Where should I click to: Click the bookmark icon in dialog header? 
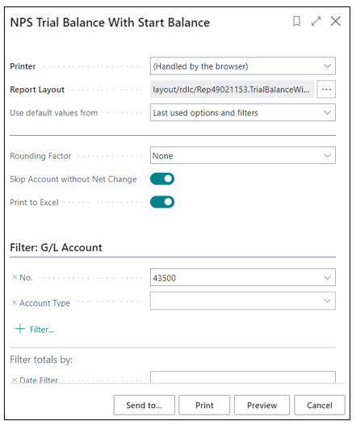[297, 21]
